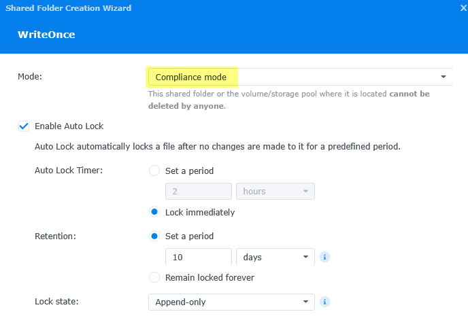The height and width of the screenshot is (316, 468).
Task: Click the WriteOnce heading
Action: click(46, 35)
